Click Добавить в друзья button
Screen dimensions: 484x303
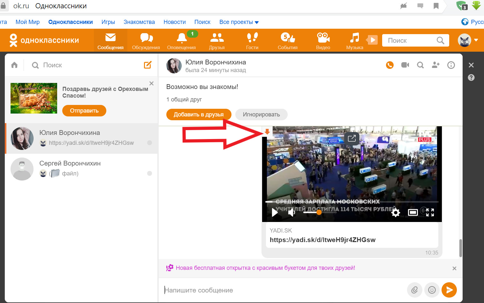coord(199,115)
